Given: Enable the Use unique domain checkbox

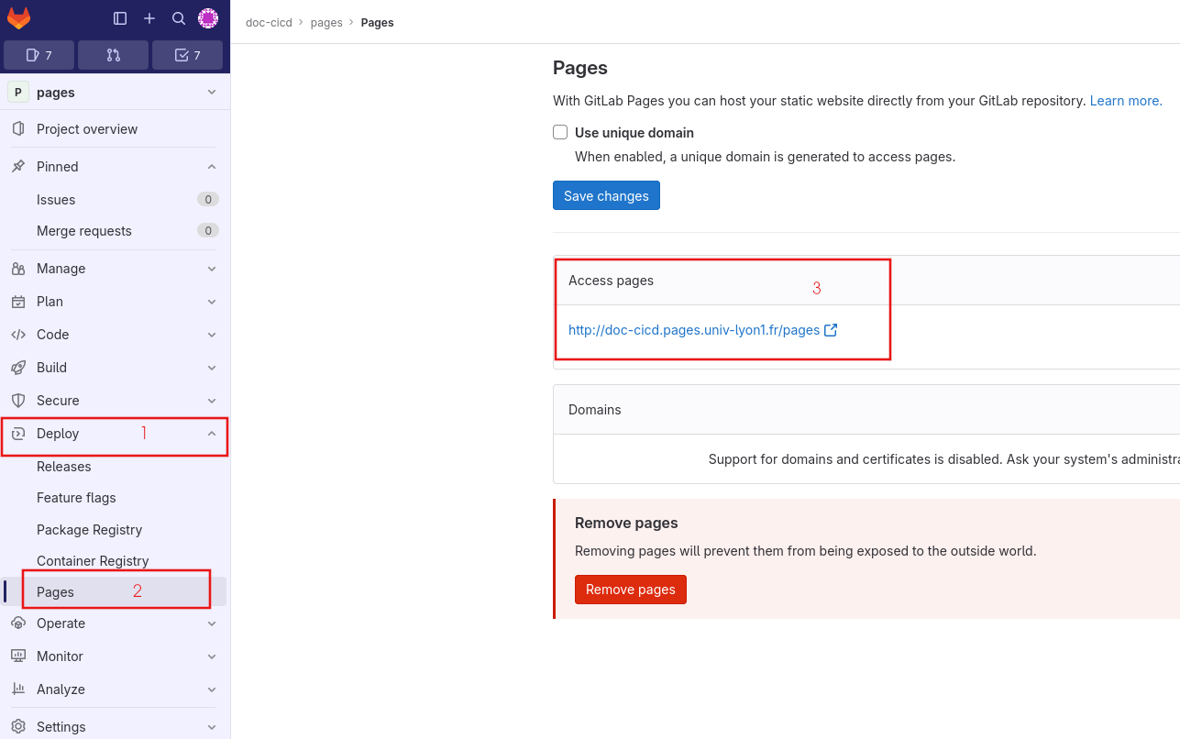Looking at the screenshot, I should tap(560, 132).
